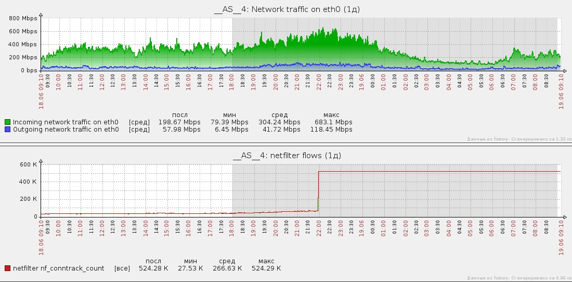Click the 'сред' column header in netfilter legend
This screenshot has height=282, width=572.
(x=227, y=261)
